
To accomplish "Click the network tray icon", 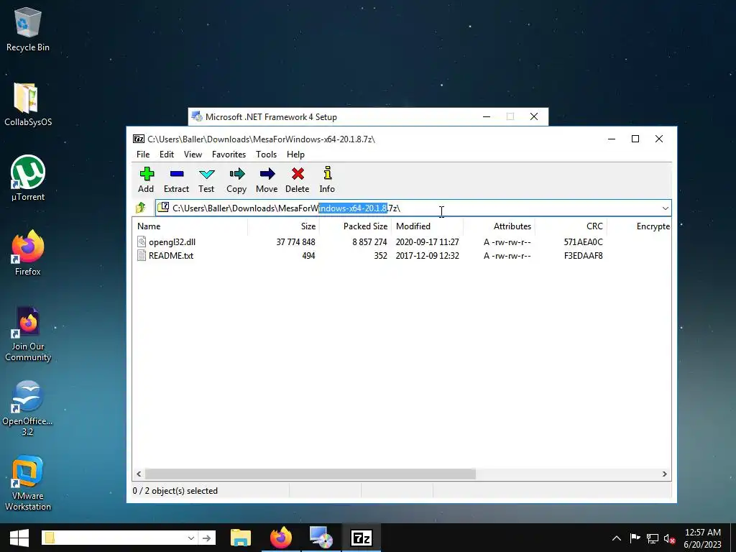I will click(653, 538).
